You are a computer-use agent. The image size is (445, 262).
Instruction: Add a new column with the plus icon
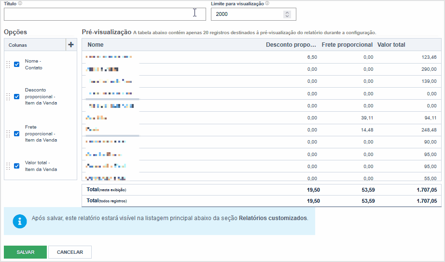click(x=71, y=45)
